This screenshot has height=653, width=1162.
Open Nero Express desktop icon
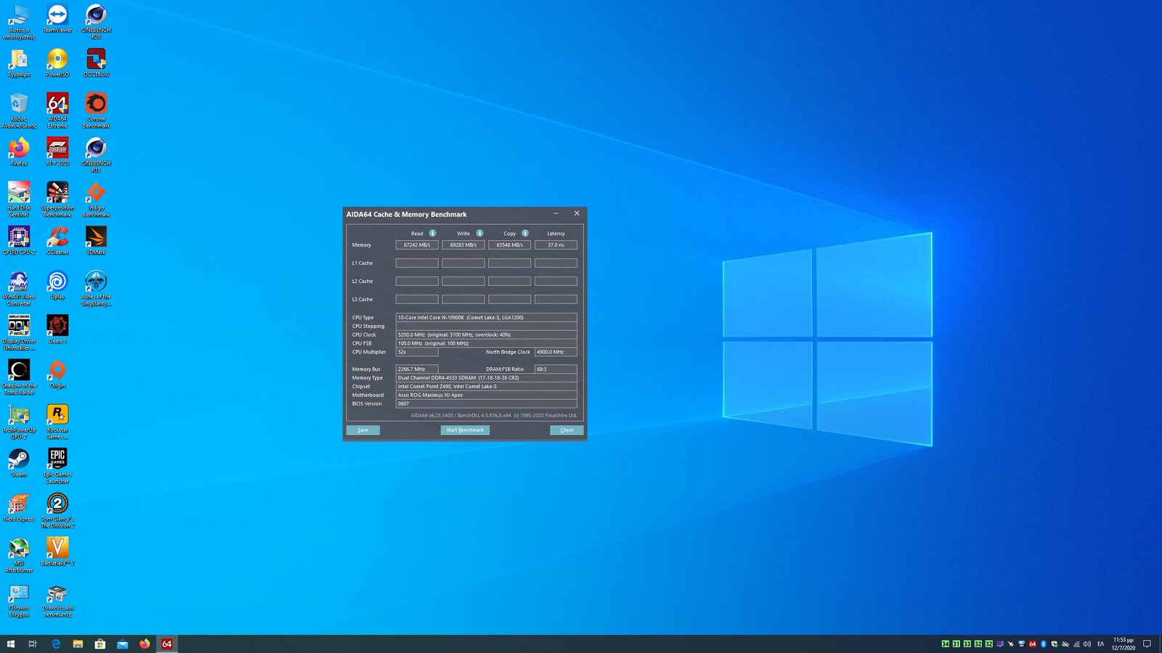(19, 506)
